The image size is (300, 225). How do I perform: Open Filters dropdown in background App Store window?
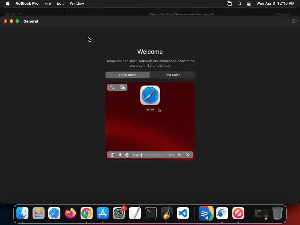(282, 15)
